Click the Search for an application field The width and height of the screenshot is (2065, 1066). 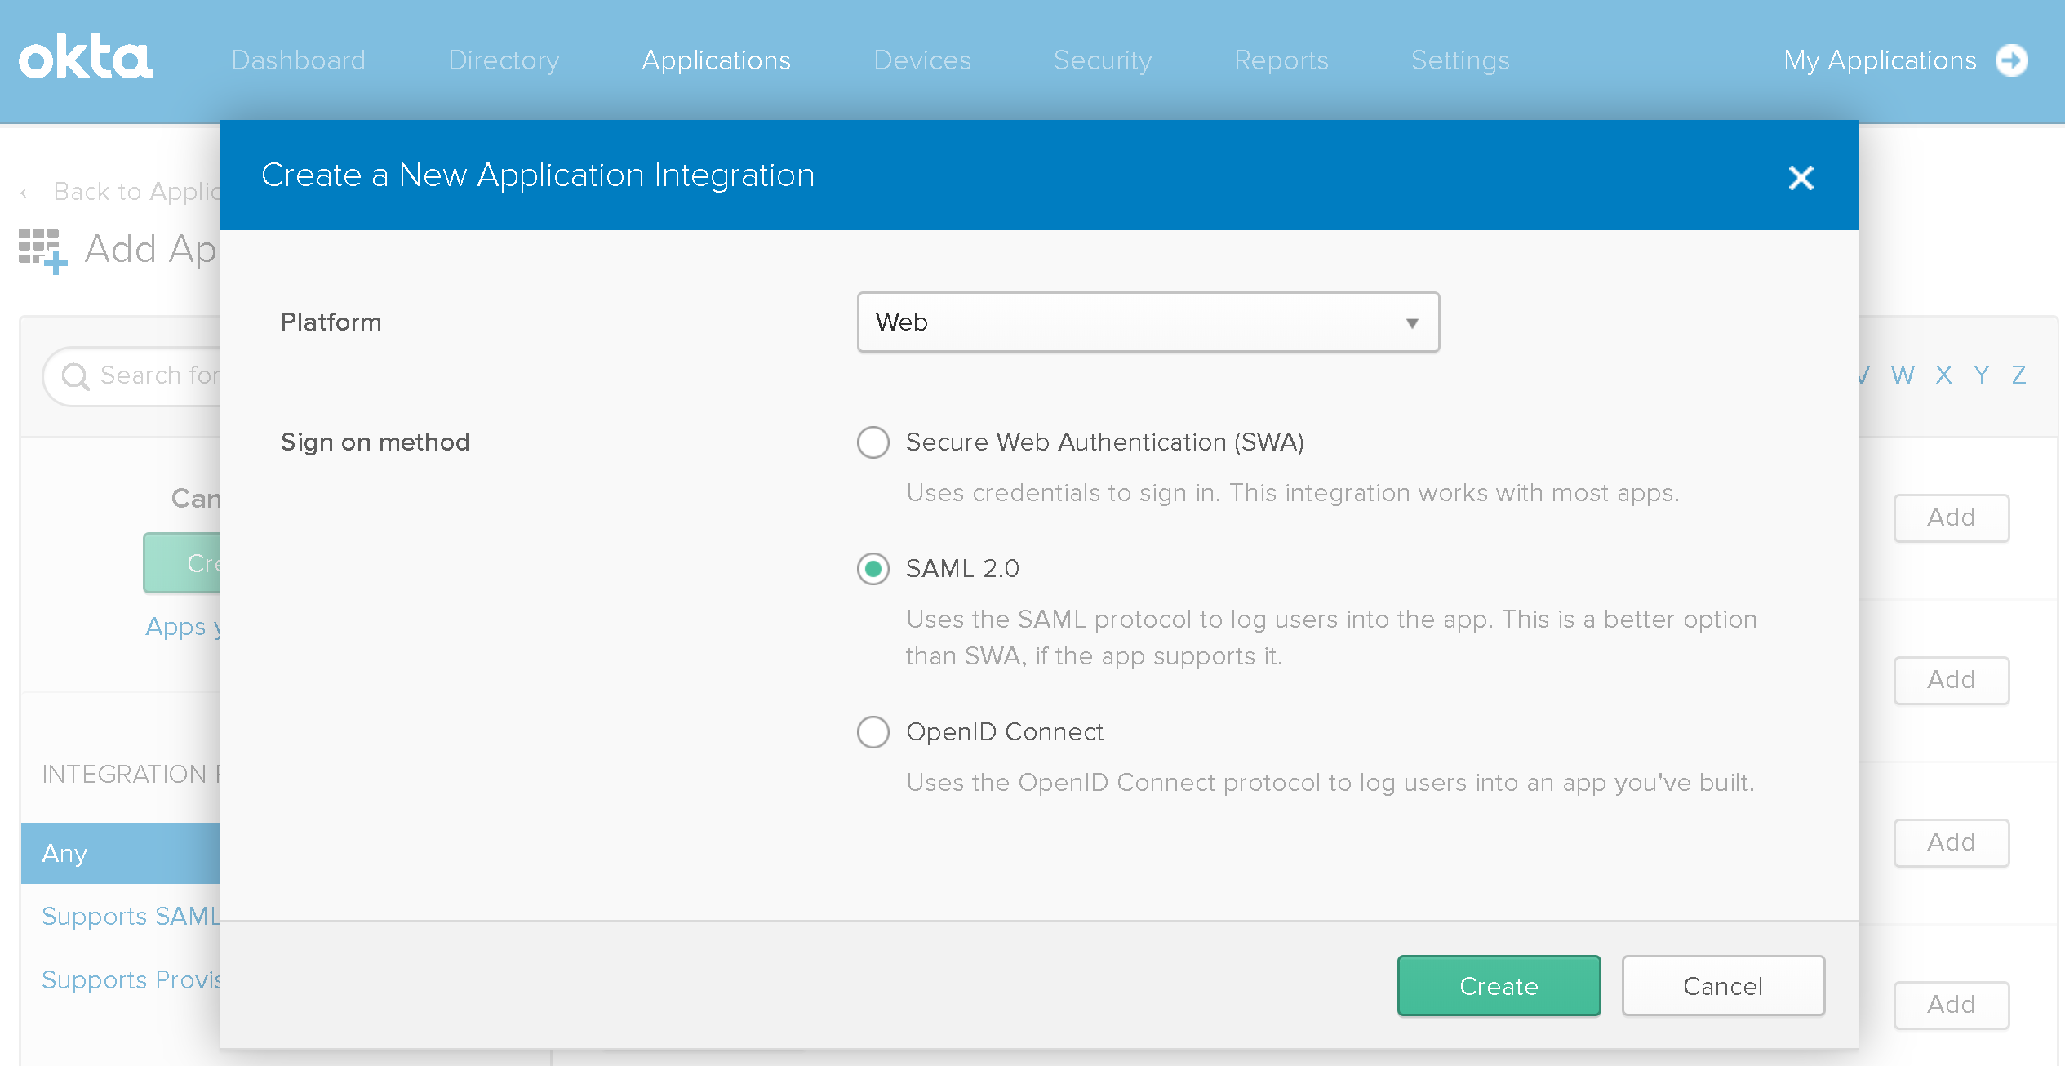click(132, 376)
